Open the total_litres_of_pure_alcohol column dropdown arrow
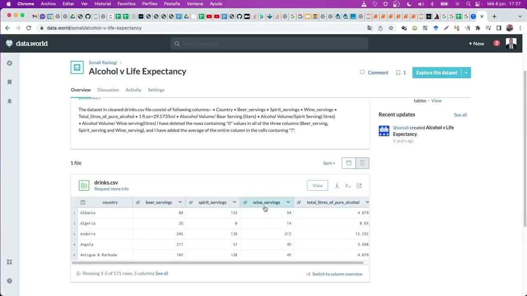Image resolution: width=527 pixels, height=296 pixels. pos(367,202)
